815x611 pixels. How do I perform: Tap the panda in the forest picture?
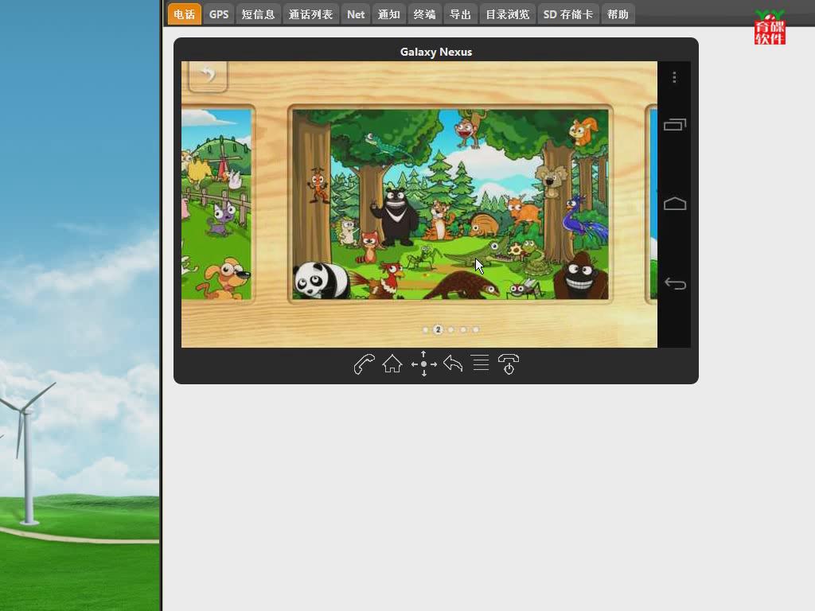[x=322, y=280]
